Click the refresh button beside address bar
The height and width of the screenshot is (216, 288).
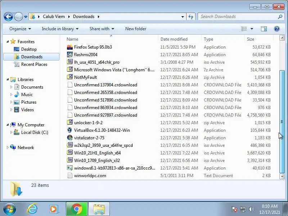191,17
